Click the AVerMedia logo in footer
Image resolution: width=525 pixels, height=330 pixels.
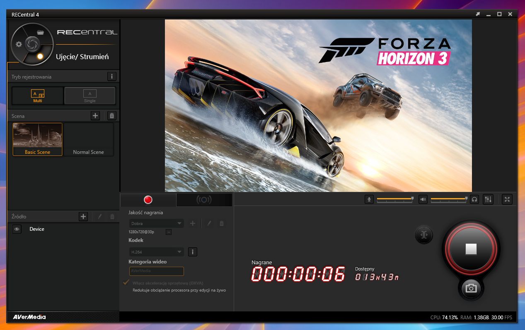click(29, 317)
